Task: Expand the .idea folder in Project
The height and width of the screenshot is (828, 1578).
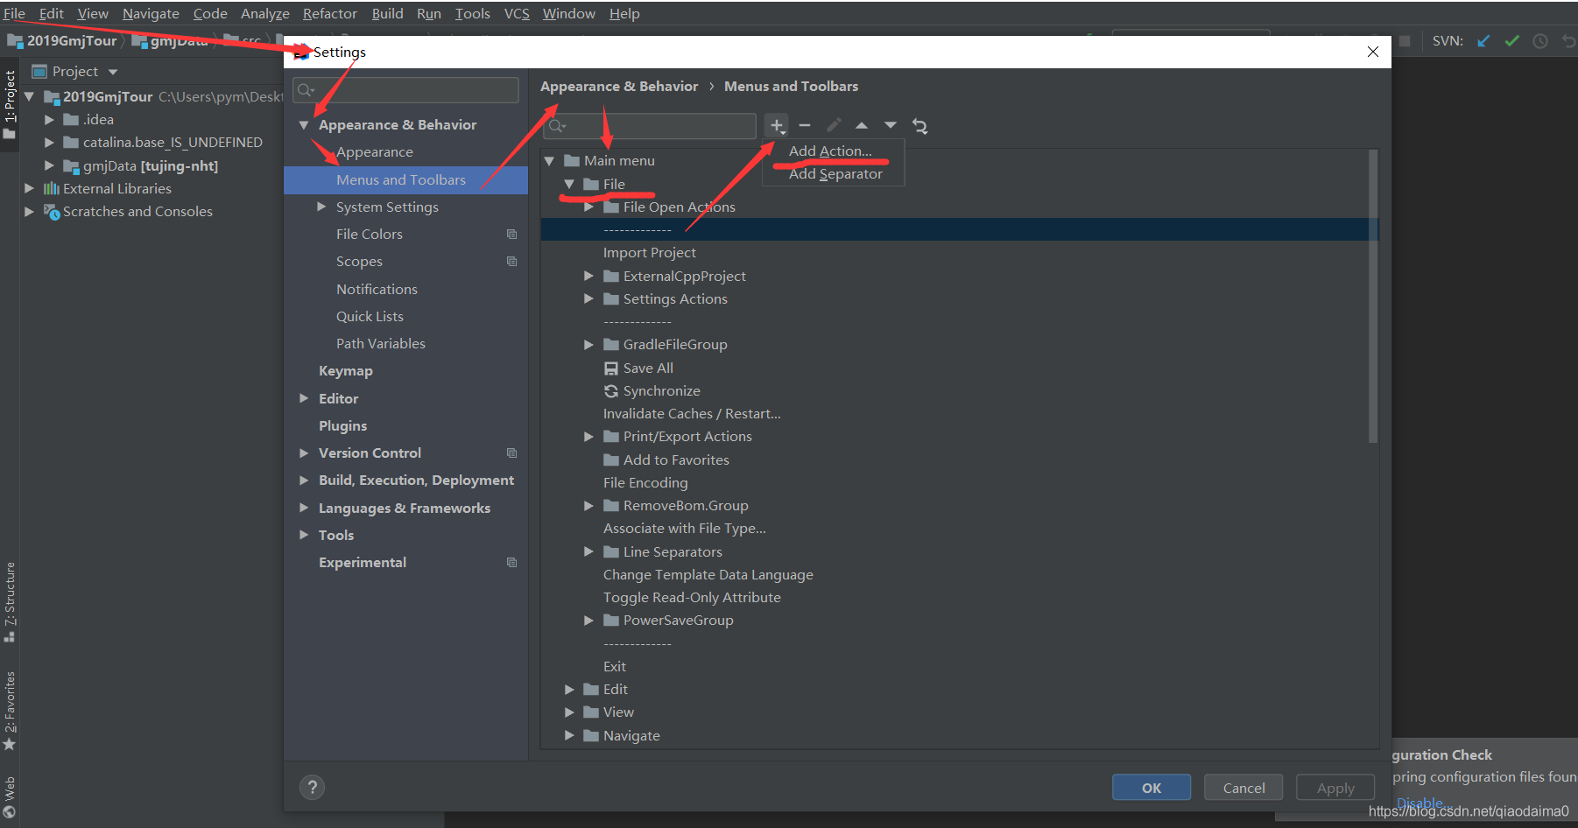Action: click(49, 119)
